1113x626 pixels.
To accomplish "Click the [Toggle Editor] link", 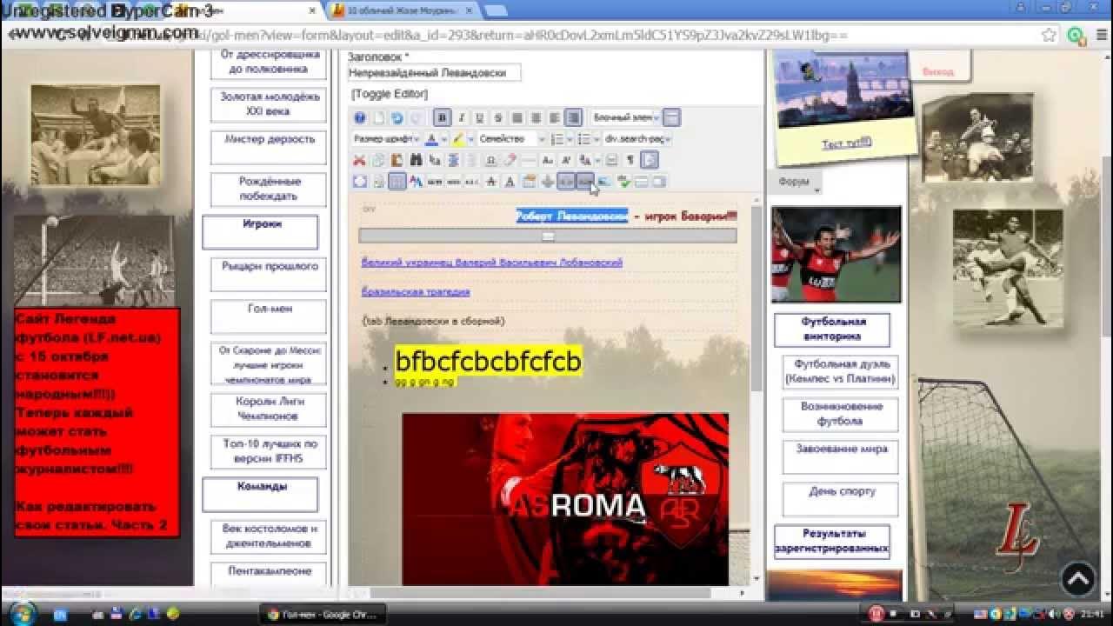I will (390, 94).
